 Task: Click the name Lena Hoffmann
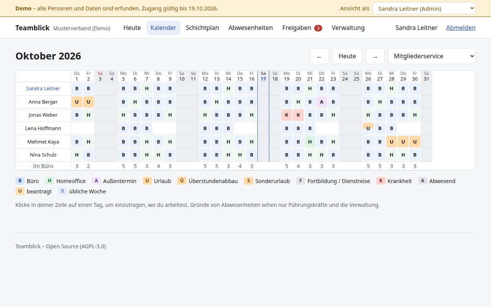43,129
